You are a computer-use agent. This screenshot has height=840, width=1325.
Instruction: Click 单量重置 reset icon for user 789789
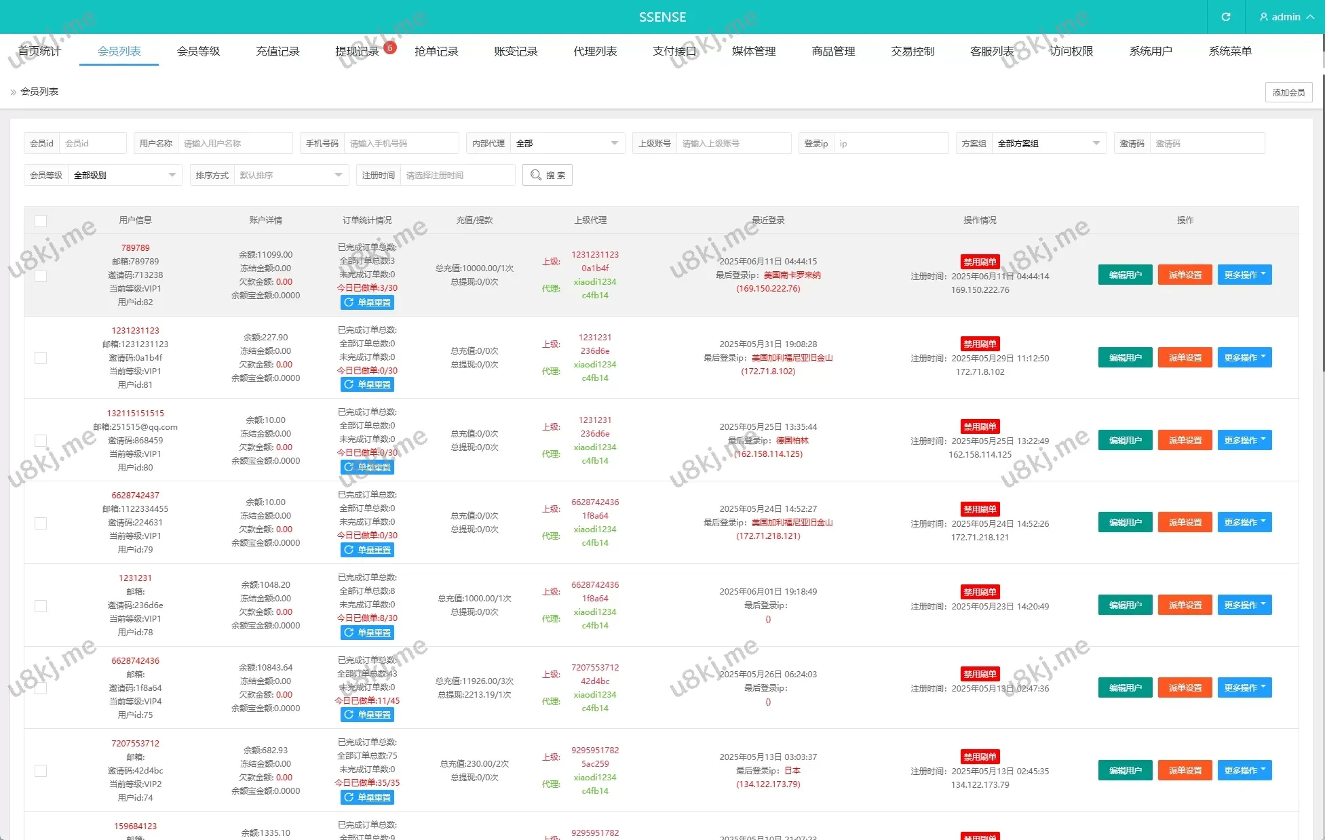click(x=349, y=302)
